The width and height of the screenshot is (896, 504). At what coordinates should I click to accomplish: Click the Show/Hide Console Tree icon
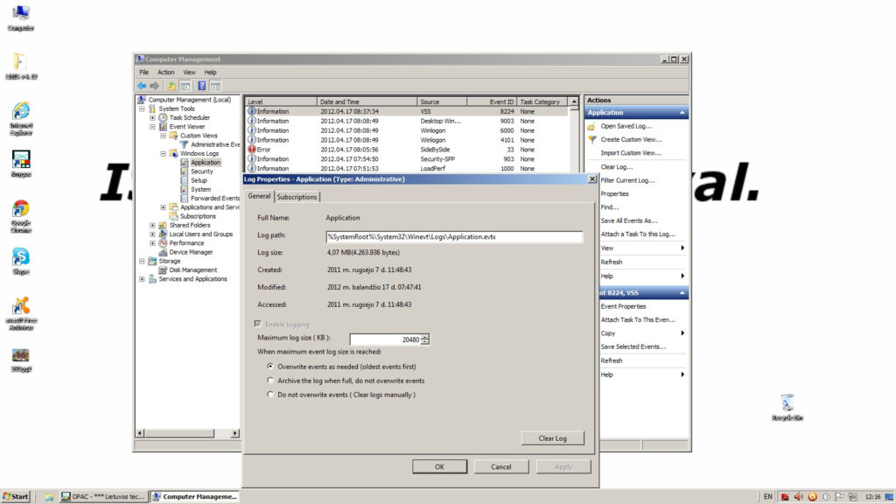(185, 86)
